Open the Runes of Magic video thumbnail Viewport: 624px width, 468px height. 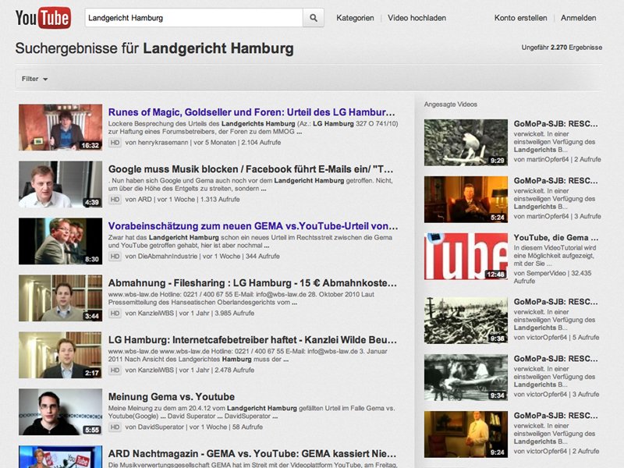pos(60,127)
